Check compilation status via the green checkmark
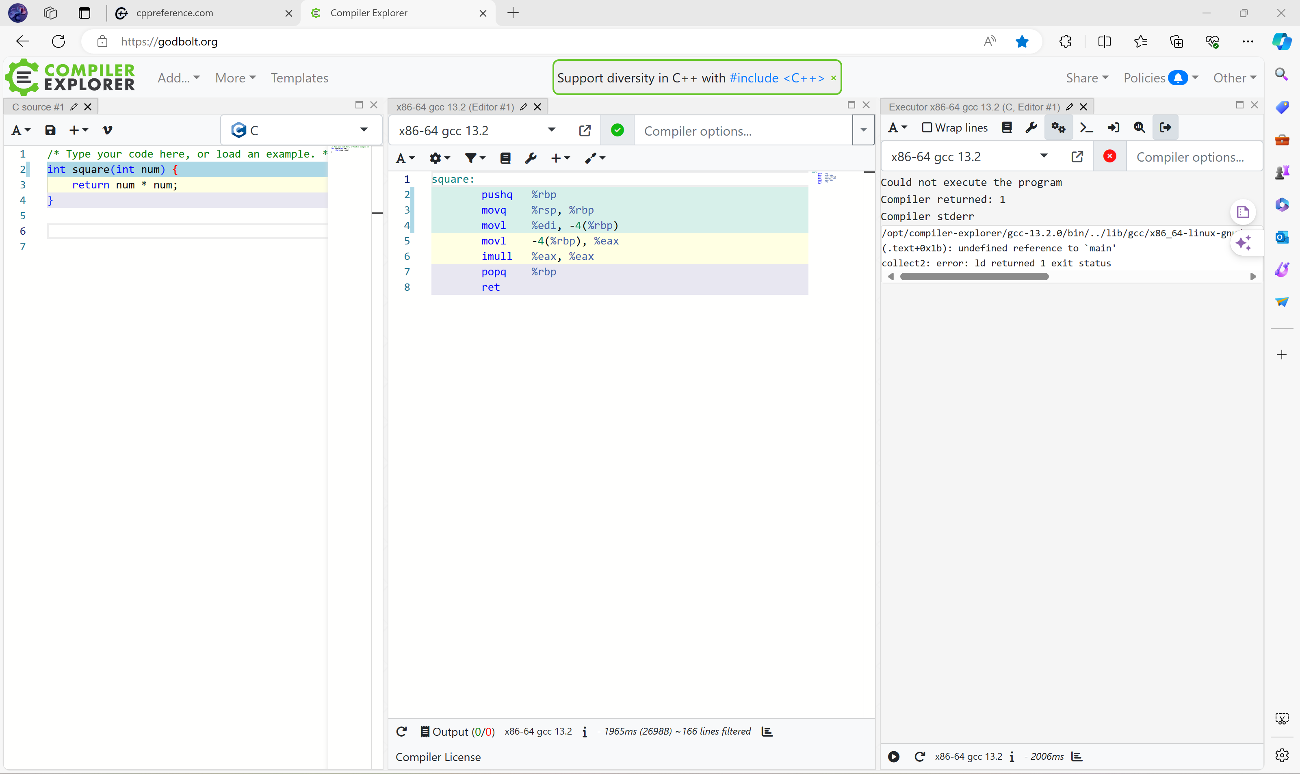The height and width of the screenshot is (774, 1300). [617, 130]
